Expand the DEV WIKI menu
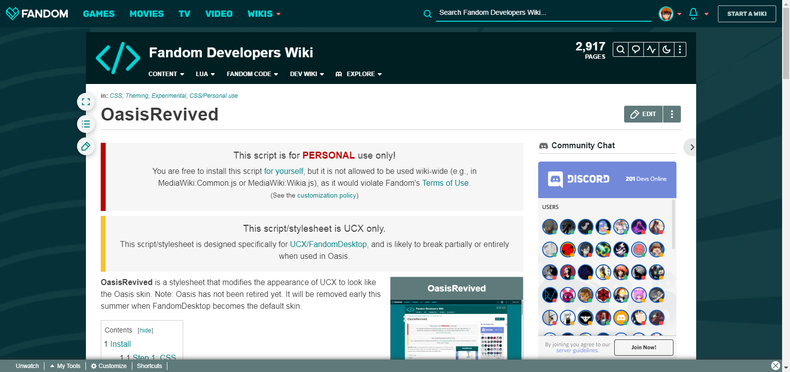Screen dimensions: 790x372 tap(307, 74)
